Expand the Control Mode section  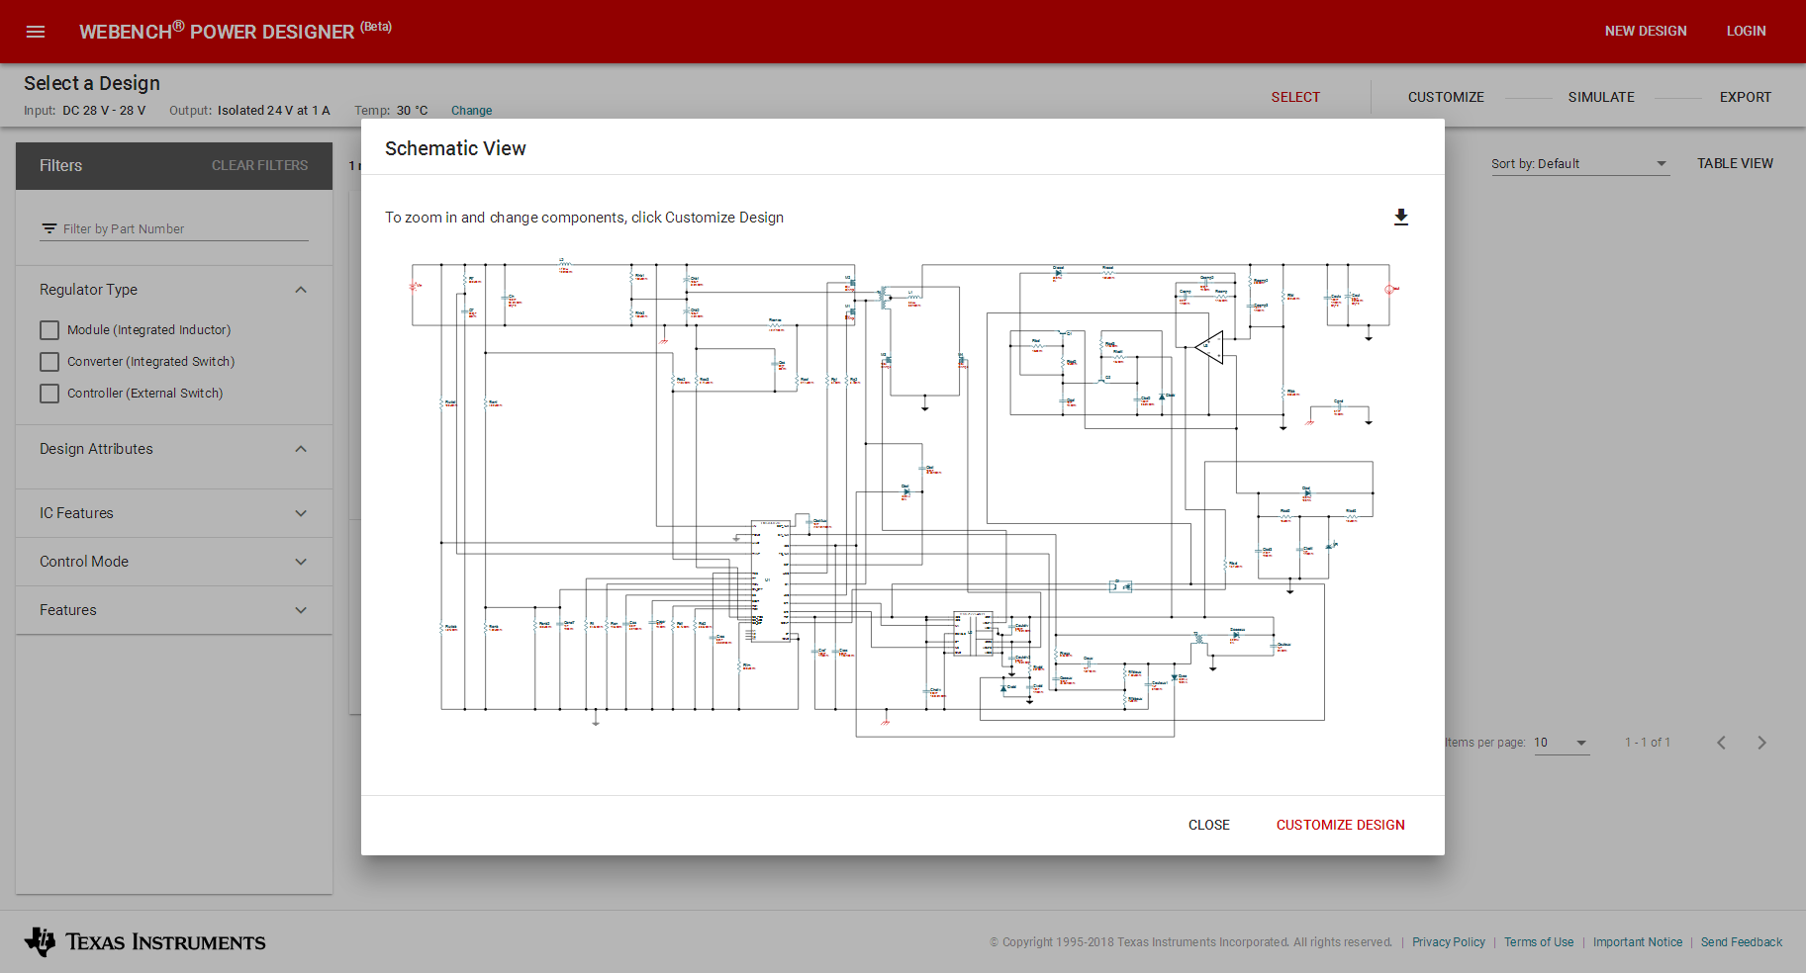coord(301,562)
